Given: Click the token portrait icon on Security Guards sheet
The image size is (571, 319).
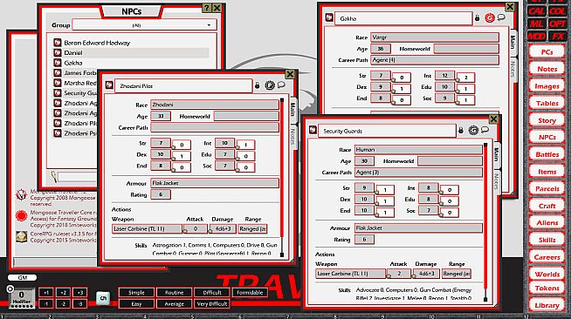Looking at the screenshot, I should pyautogui.click(x=473, y=130).
